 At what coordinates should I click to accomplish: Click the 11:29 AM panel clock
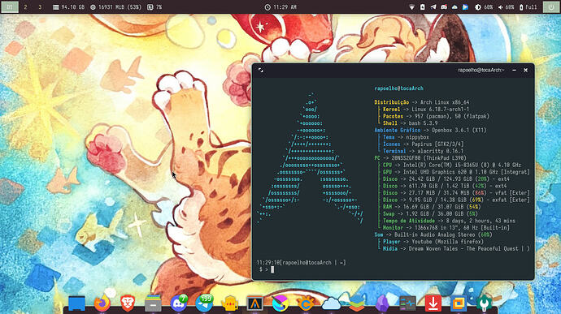pos(280,6)
